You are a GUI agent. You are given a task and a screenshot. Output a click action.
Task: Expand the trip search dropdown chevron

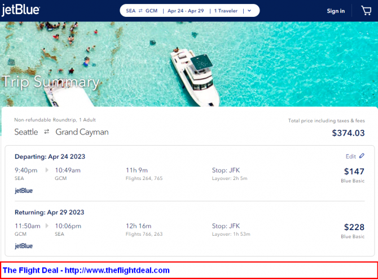pyautogui.click(x=249, y=11)
